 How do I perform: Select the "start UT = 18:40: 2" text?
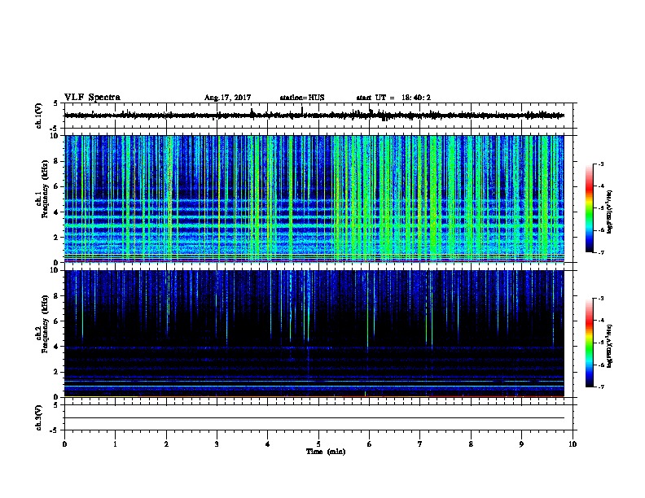(x=393, y=98)
